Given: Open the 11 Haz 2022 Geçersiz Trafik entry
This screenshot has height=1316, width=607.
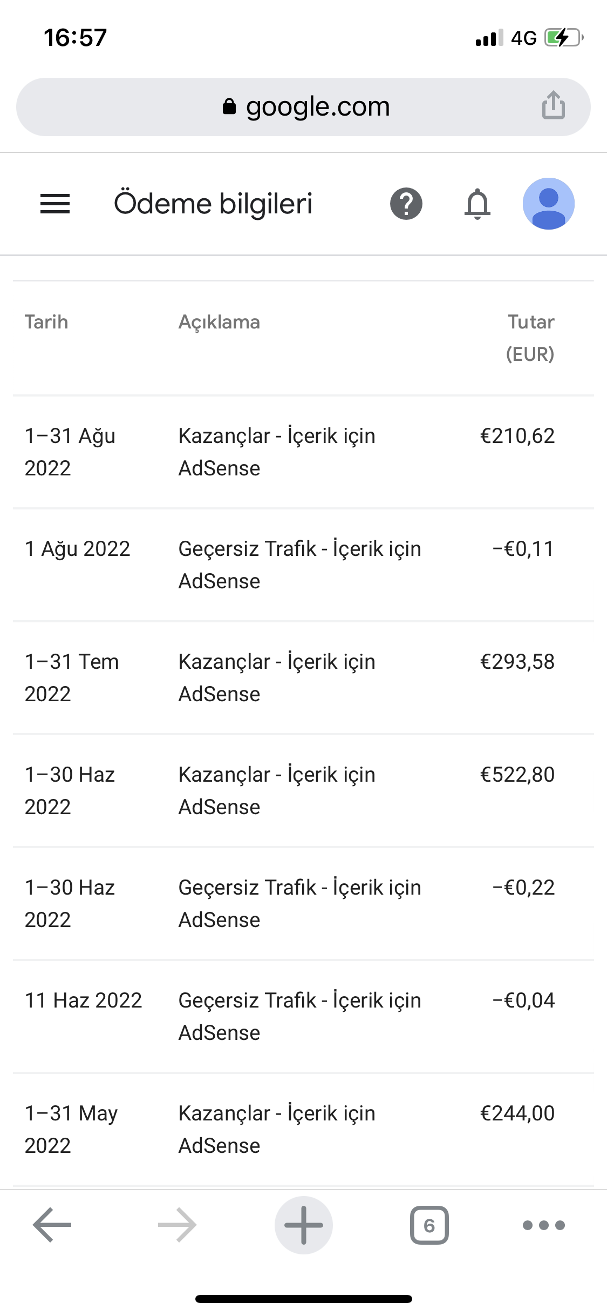Looking at the screenshot, I should pos(303,1017).
